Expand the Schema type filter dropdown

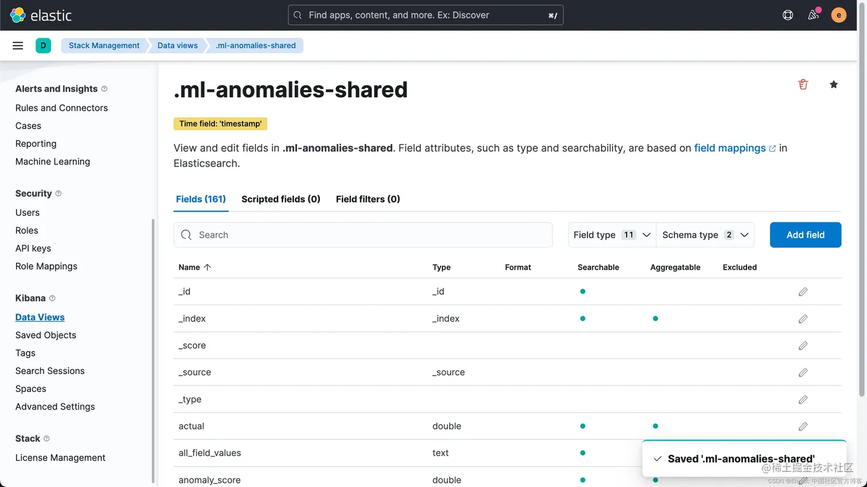(x=705, y=235)
